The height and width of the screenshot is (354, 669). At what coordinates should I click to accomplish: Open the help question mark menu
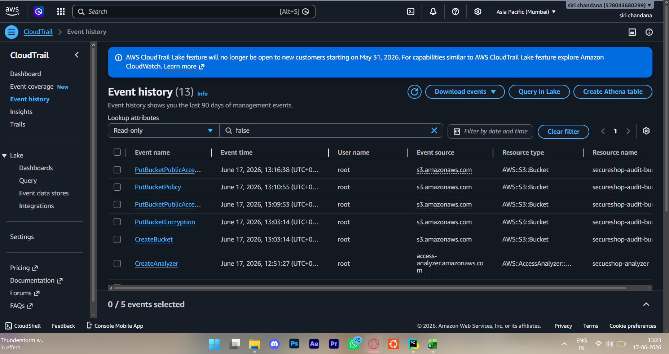[x=455, y=12]
